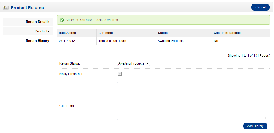This screenshot has width=274, height=133.
Task: Enable the Notify Customer checkbox
Action: point(120,74)
